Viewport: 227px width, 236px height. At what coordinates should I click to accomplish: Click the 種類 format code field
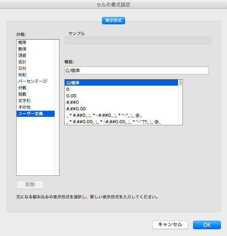tap(136, 71)
